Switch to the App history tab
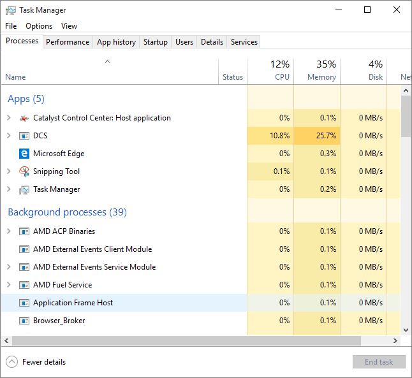 tap(117, 42)
